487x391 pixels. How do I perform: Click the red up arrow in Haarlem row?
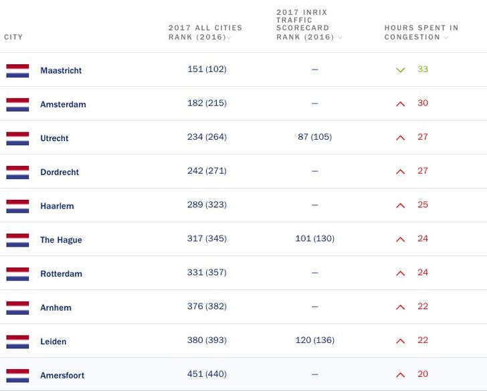click(401, 205)
